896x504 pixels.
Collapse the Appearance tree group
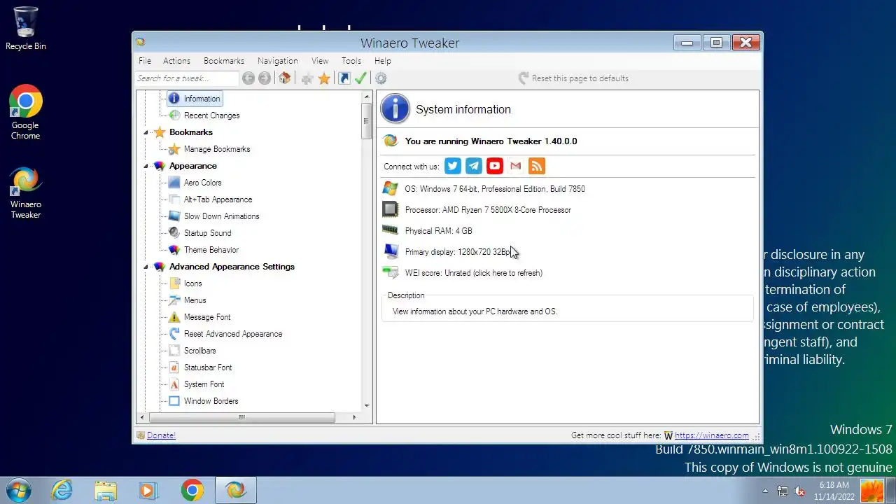pos(146,166)
